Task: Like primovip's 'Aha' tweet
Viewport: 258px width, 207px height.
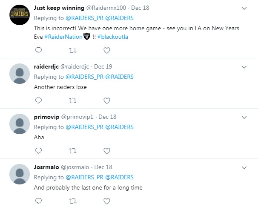Action: point(107,150)
